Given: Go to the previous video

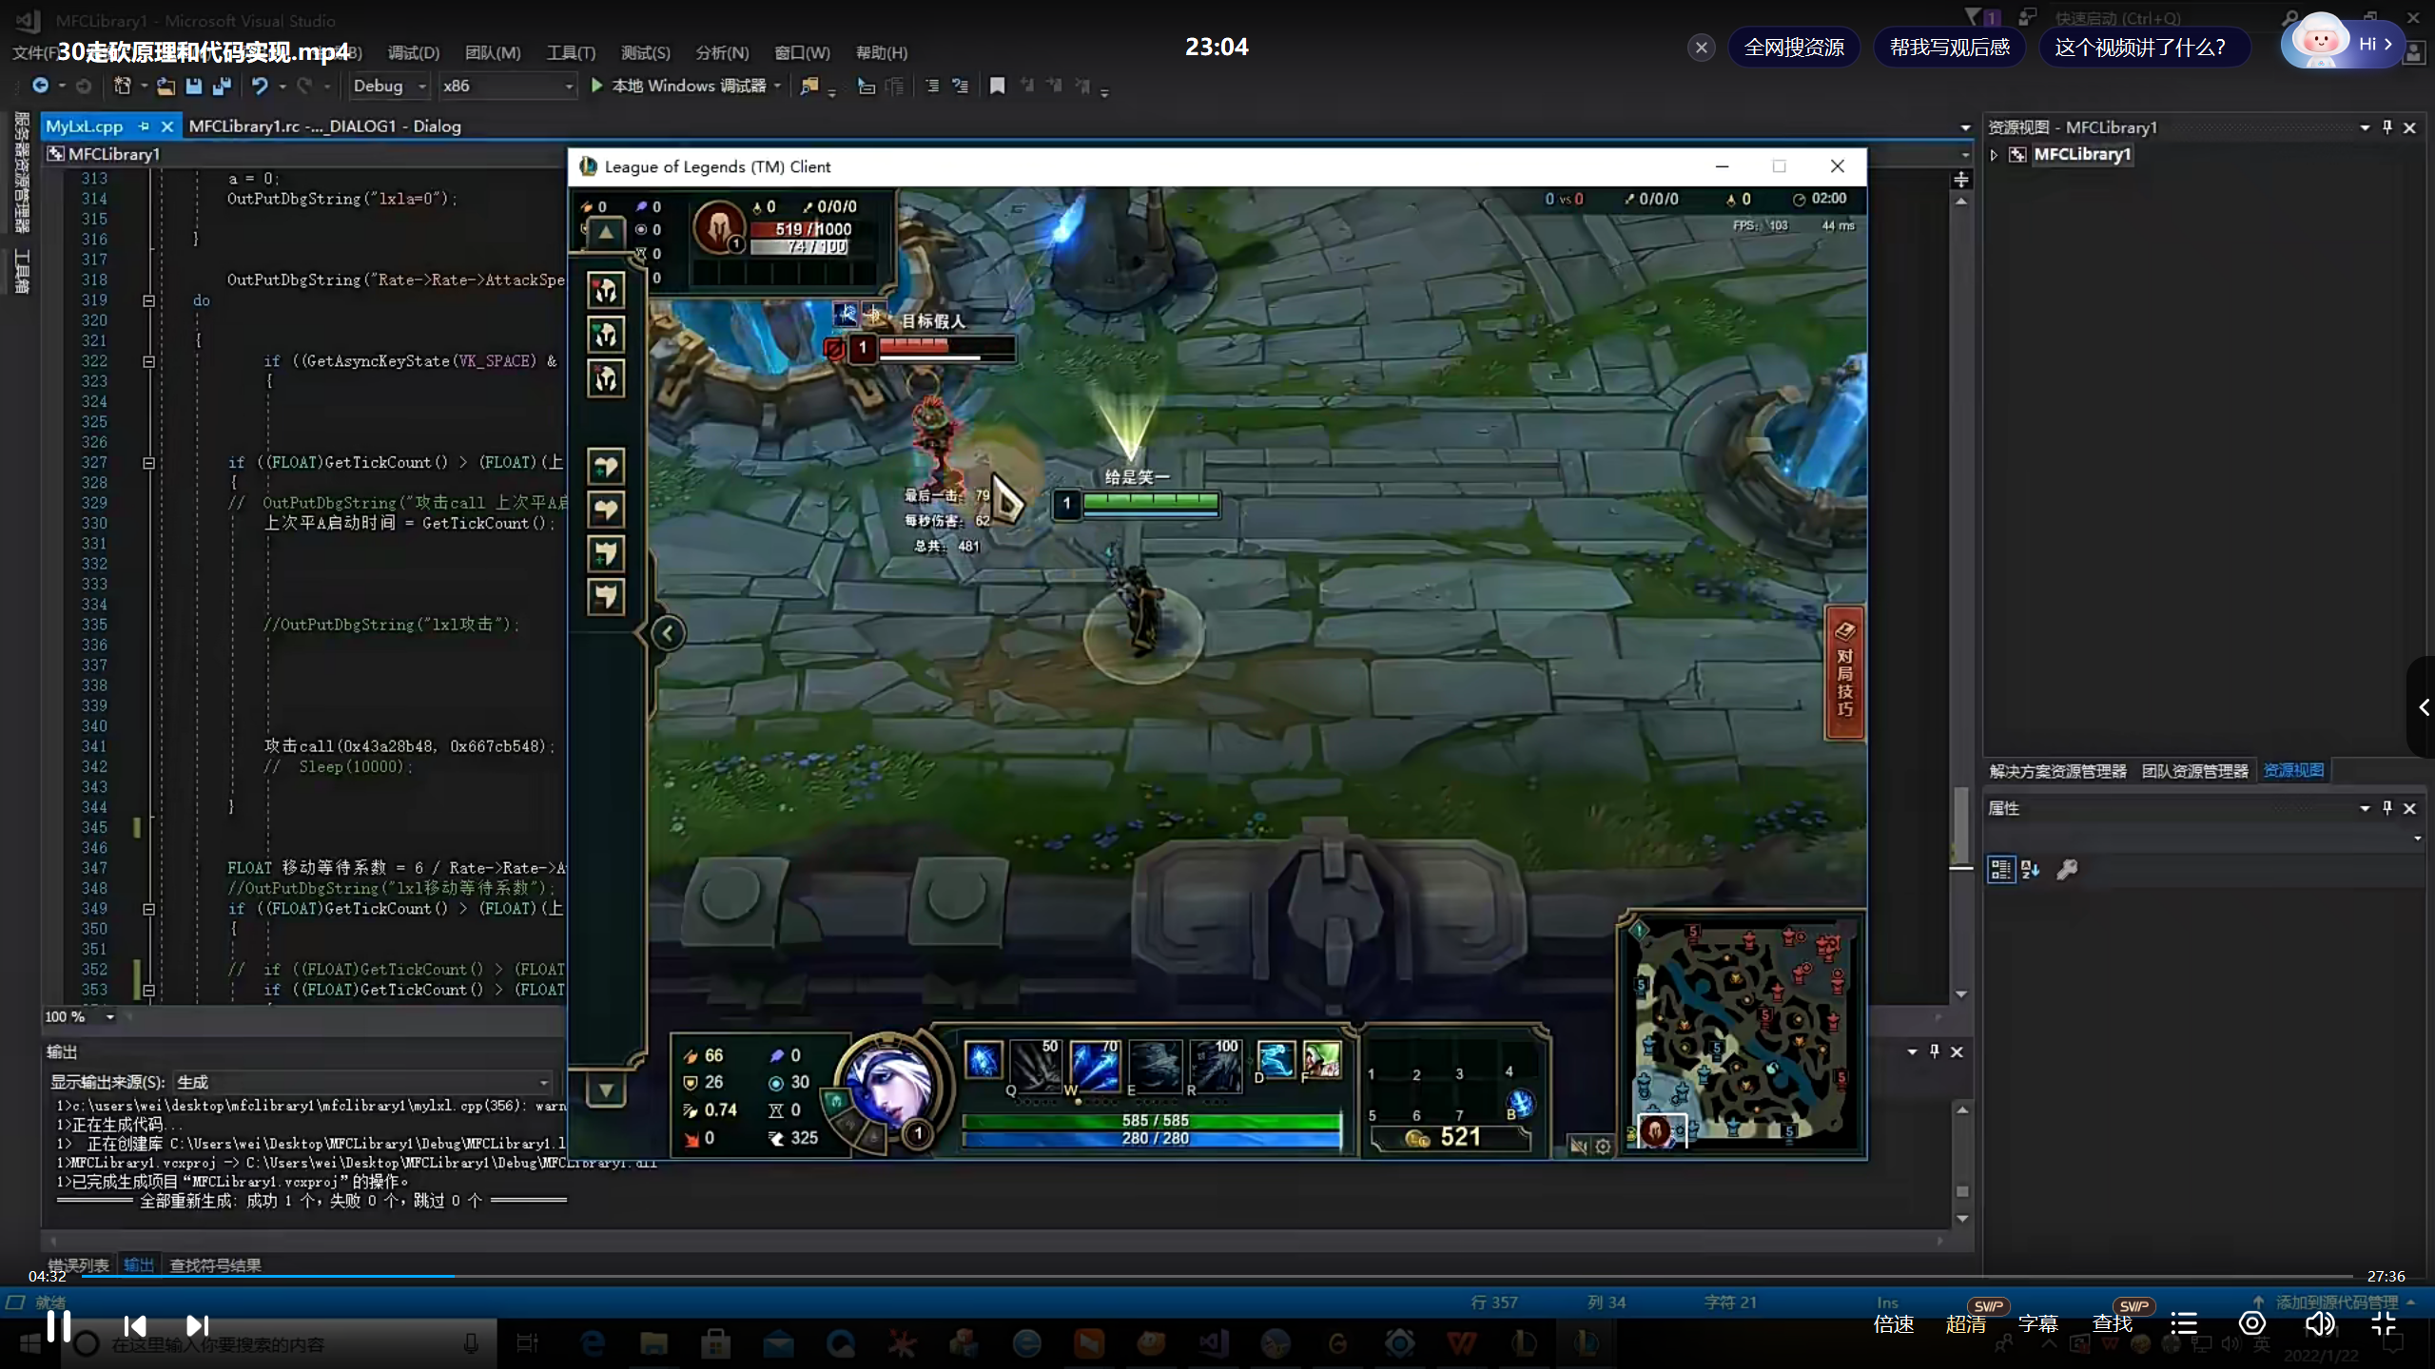Looking at the screenshot, I should pyautogui.click(x=135, y=1325).
